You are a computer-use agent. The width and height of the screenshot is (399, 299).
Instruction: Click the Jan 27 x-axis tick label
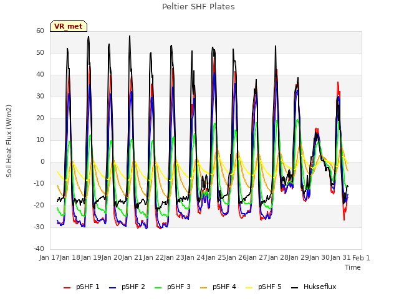[x=257, y=258]
